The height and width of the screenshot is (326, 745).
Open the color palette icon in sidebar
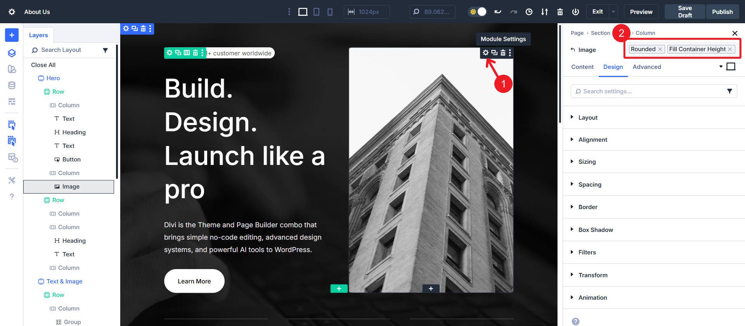[x=12, y=69]
